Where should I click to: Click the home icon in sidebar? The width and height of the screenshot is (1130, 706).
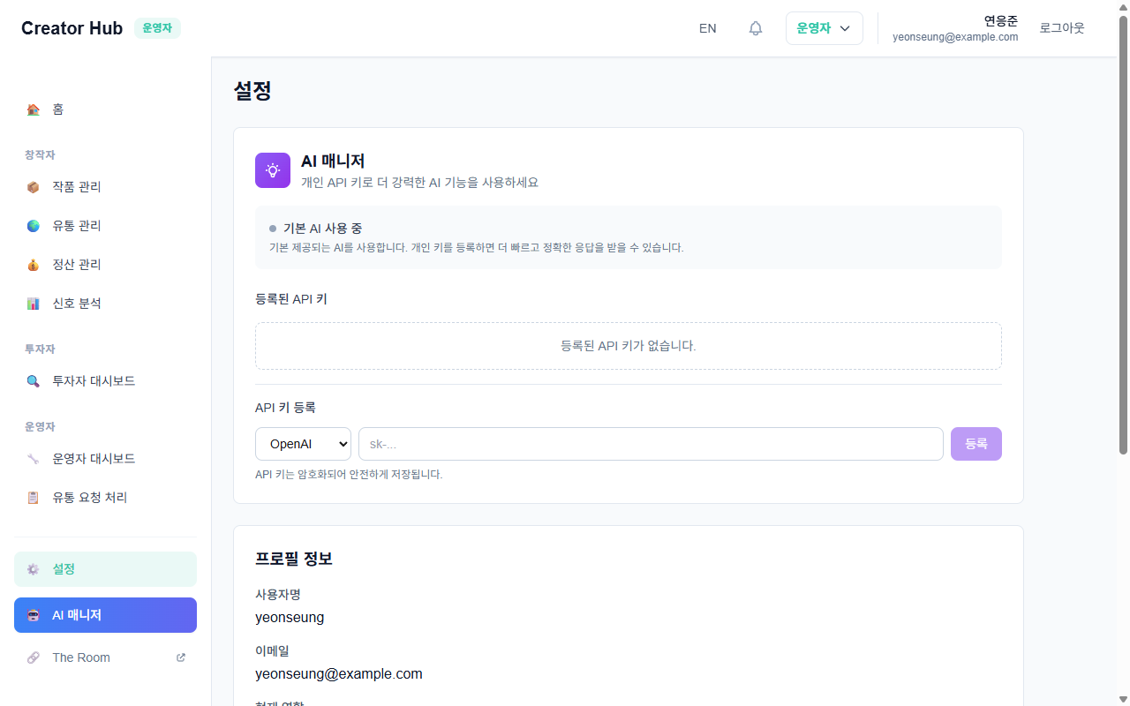point(34,109)
